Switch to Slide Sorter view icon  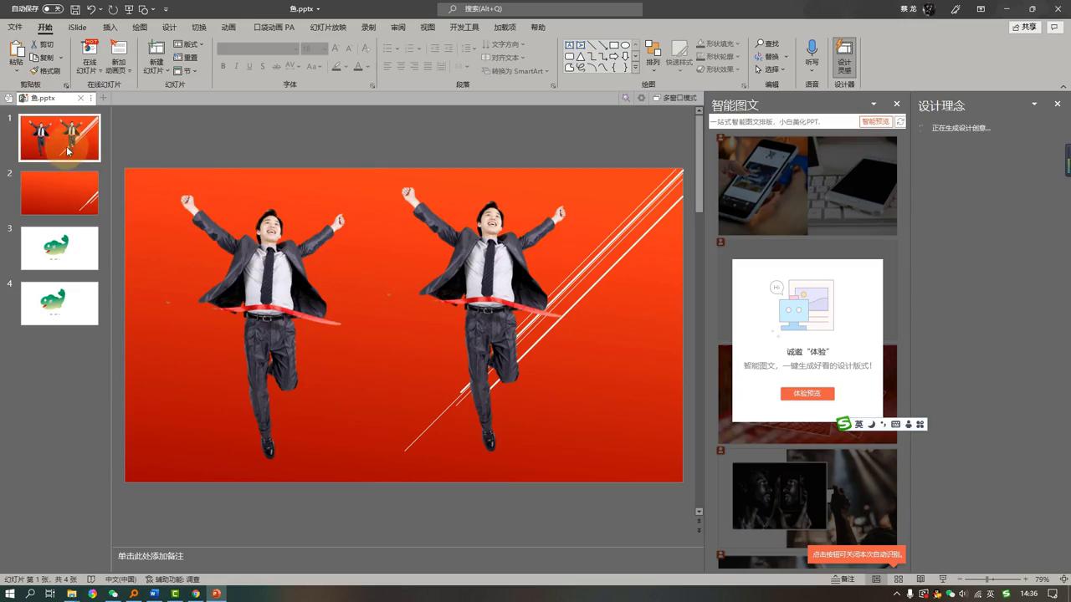pos(899,579)
